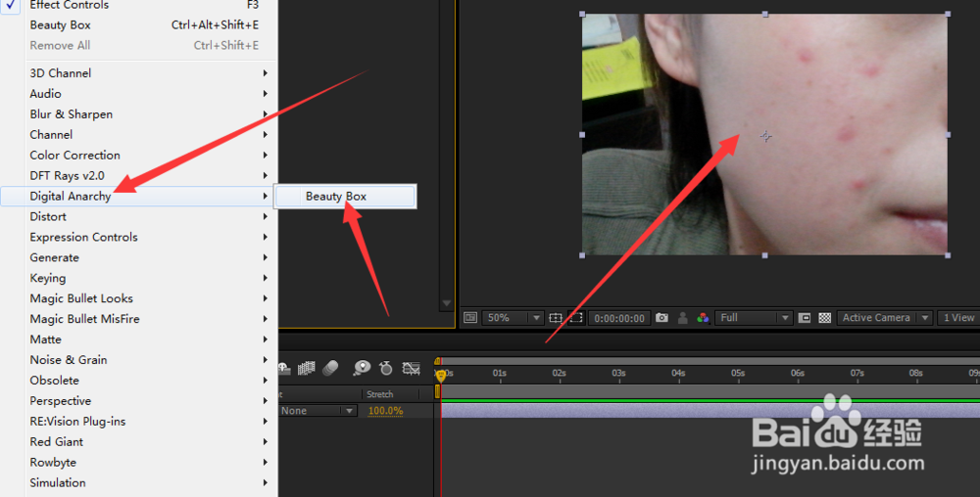The height and width of the screenshot is (497, 980).
Task: Click the 06s mark on time ruler
Action: [798, 373]
